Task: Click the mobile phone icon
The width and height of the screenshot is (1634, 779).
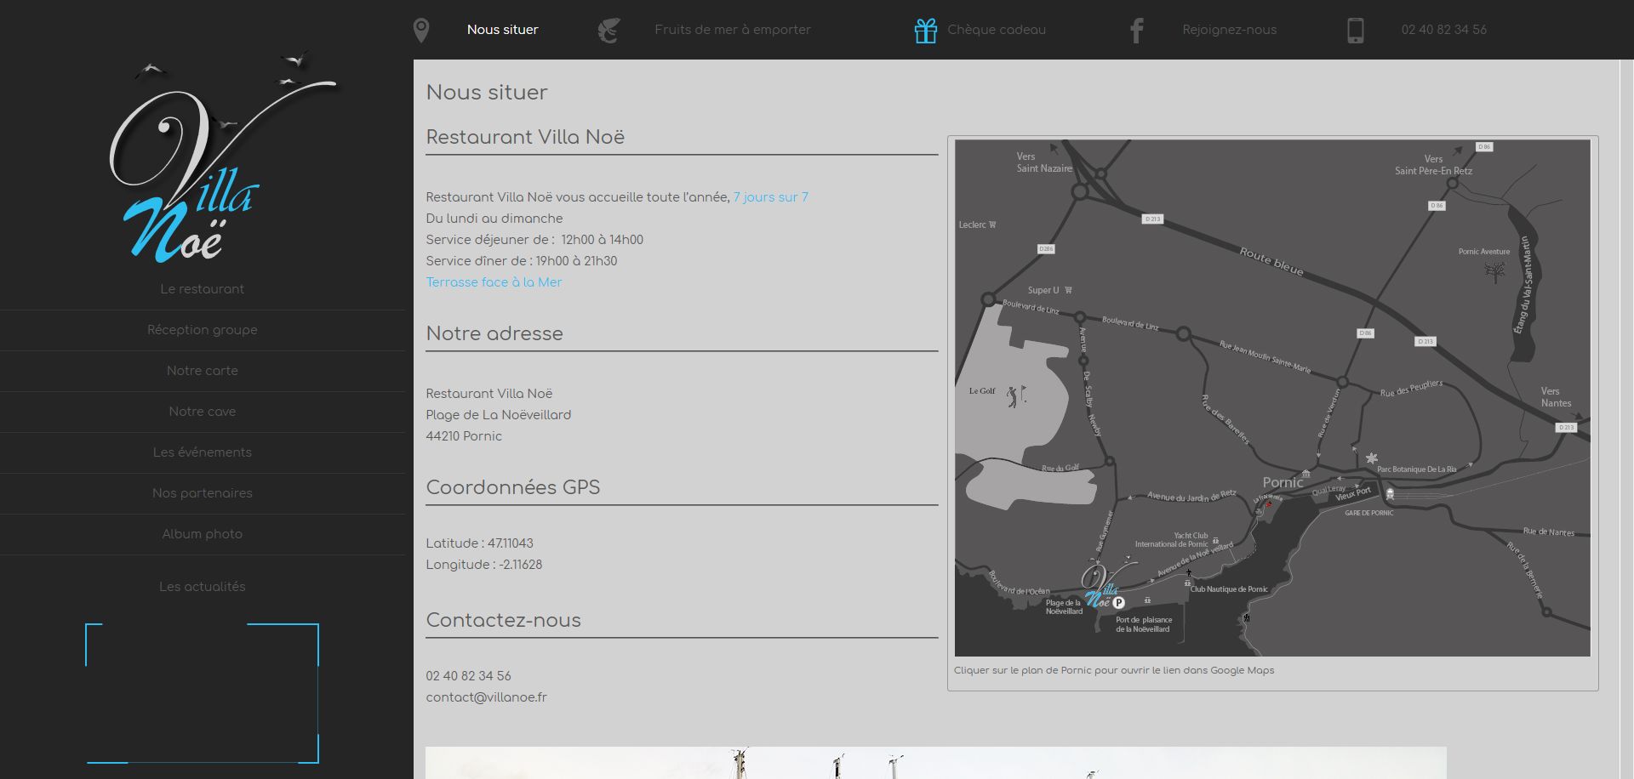Action: point(1355,31)
